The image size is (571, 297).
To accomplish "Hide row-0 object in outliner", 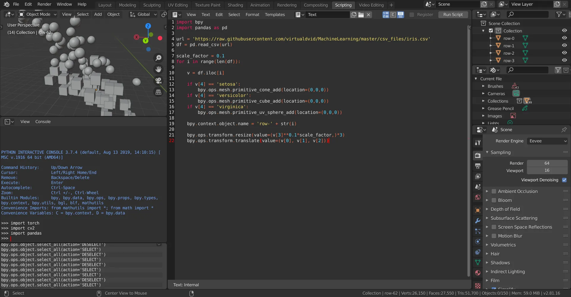I will 564,38.
